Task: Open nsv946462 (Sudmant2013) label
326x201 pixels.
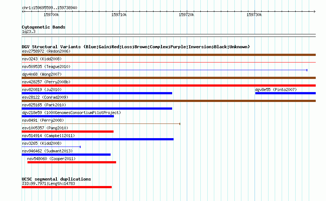Action: (x=47, y=151)
